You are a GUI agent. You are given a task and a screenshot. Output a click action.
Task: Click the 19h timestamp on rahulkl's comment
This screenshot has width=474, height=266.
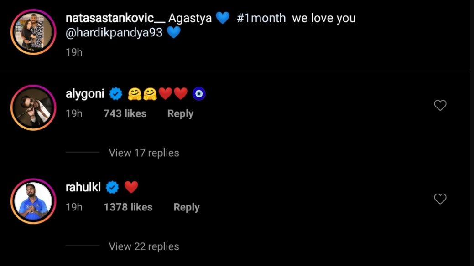point(74,207)
